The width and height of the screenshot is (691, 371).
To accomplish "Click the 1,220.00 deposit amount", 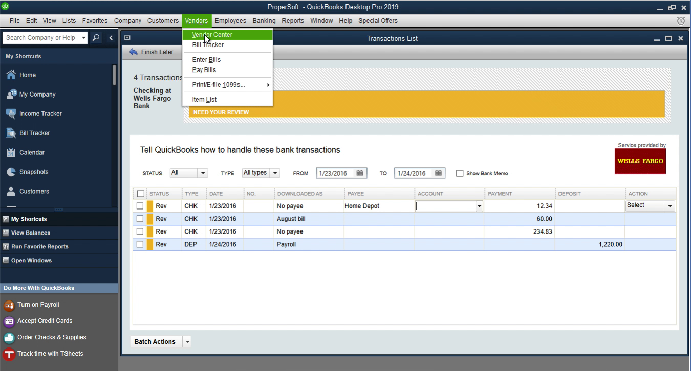I will (610, 245).
